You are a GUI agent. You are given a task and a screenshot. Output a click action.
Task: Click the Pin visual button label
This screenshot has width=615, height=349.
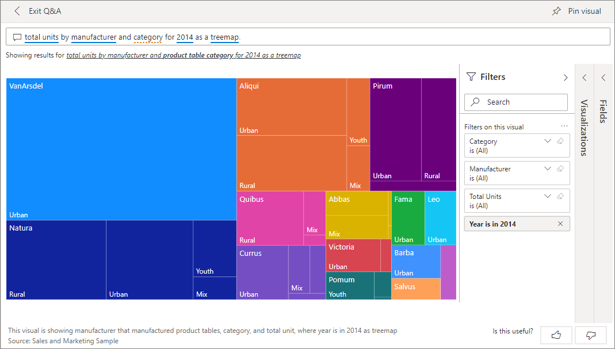click(585, 11)
